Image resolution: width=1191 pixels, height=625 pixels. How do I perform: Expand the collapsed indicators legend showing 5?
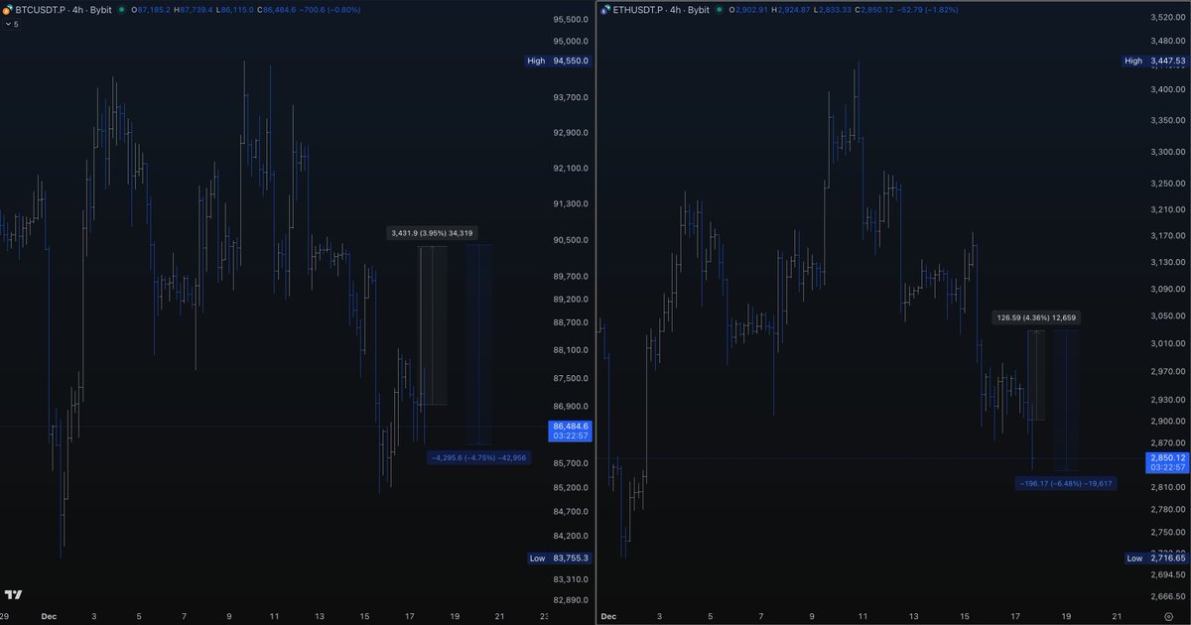click(11, 24)
